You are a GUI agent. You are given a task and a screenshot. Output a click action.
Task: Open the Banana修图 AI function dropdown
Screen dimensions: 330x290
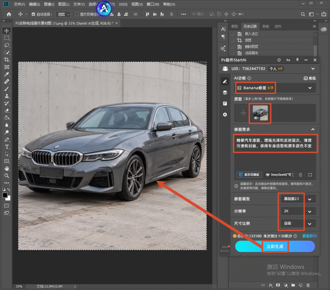coord(275,88)
